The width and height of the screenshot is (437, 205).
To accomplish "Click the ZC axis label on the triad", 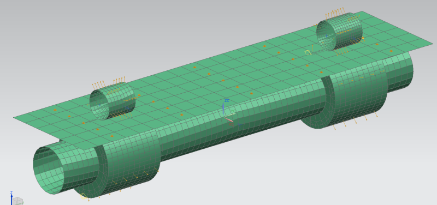I will tap(227, 100).
